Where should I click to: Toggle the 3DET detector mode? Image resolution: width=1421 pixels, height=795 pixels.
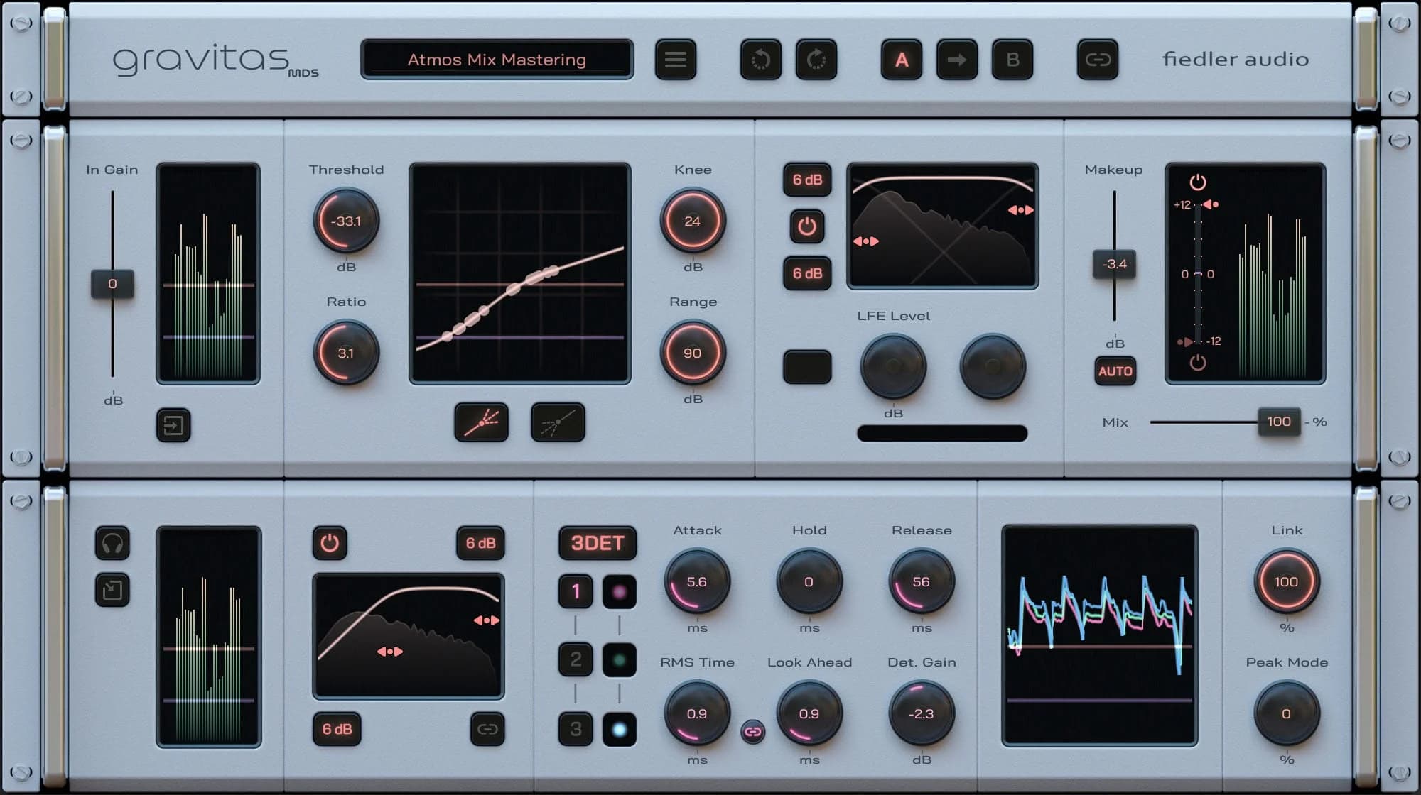pos(598,544)
